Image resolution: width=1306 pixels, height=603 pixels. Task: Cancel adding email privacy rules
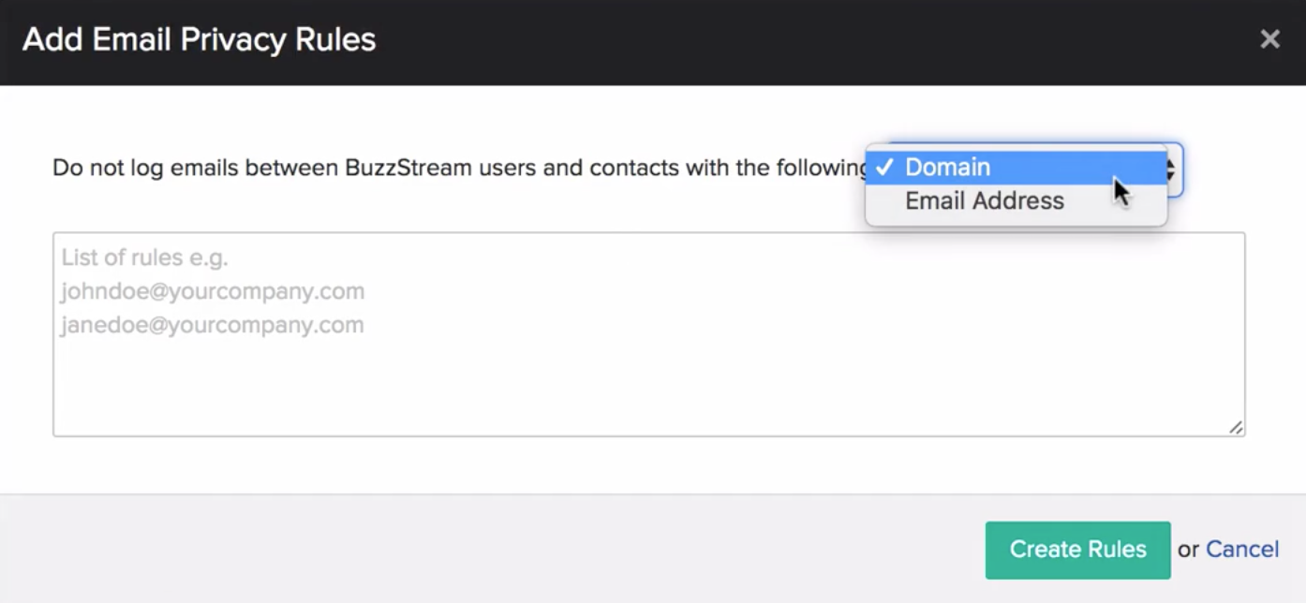click(x=1242, y=550)
